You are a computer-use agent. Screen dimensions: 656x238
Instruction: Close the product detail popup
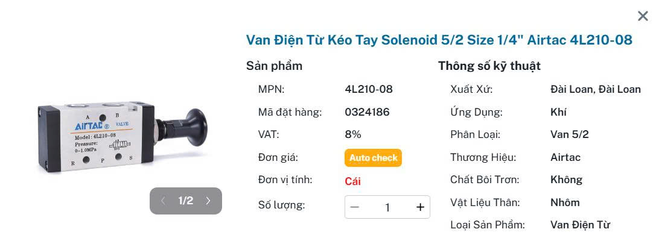(643, 16)
